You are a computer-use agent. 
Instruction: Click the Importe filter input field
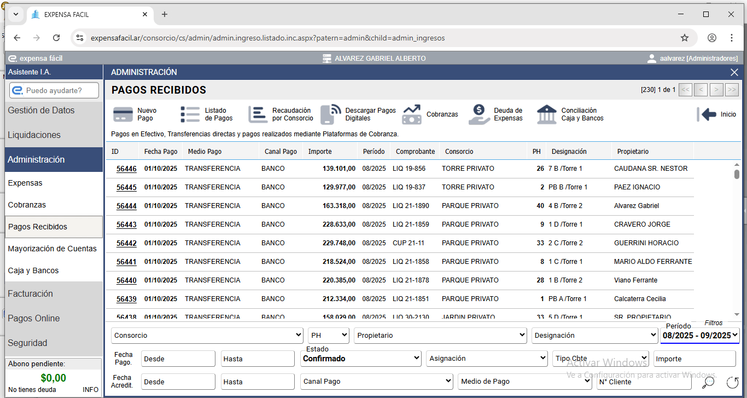(x=695, y=359)
